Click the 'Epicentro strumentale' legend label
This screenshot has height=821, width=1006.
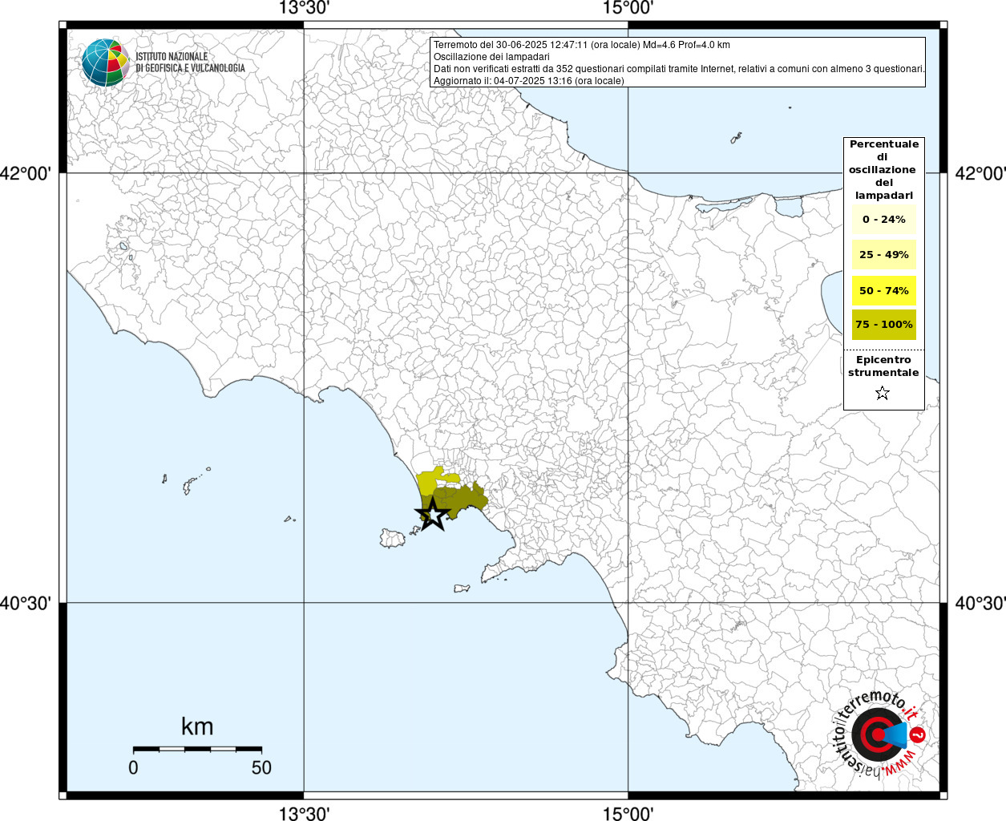coord(883,366)
